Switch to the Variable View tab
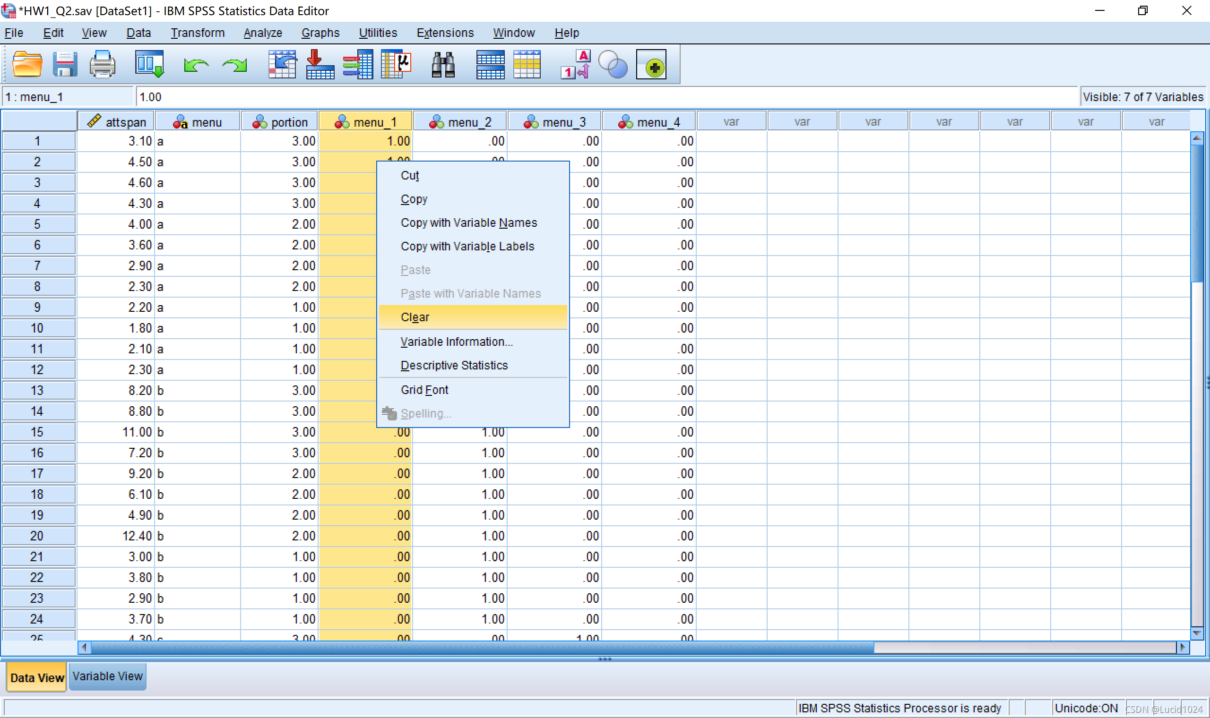The width and height of the screenshot is (1210, 718). pyautogui.click(x=107, y=676)
